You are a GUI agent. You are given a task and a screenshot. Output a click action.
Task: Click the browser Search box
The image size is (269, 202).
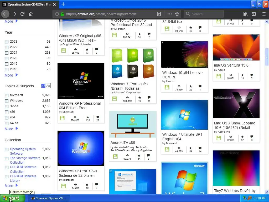click(204, 14)
